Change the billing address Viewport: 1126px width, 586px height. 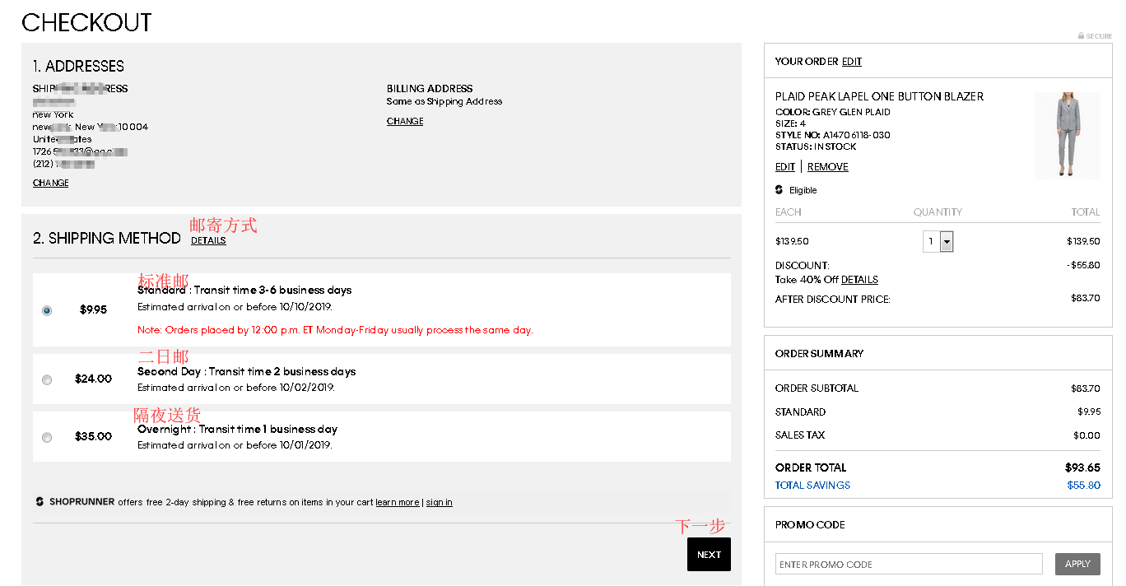(x=405, y=121)
